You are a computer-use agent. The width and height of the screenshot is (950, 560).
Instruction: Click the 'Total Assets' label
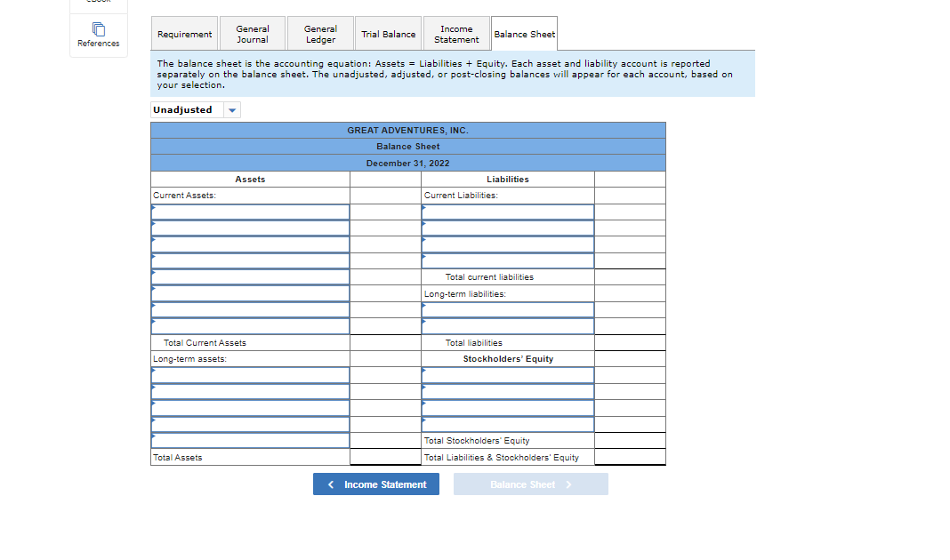point(178,458)
